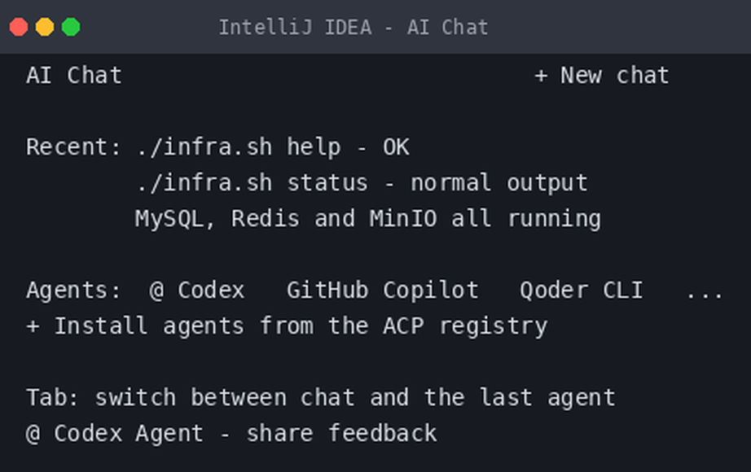Click the plus icon beside New chat
751x472 pixels.
point(541,76)
